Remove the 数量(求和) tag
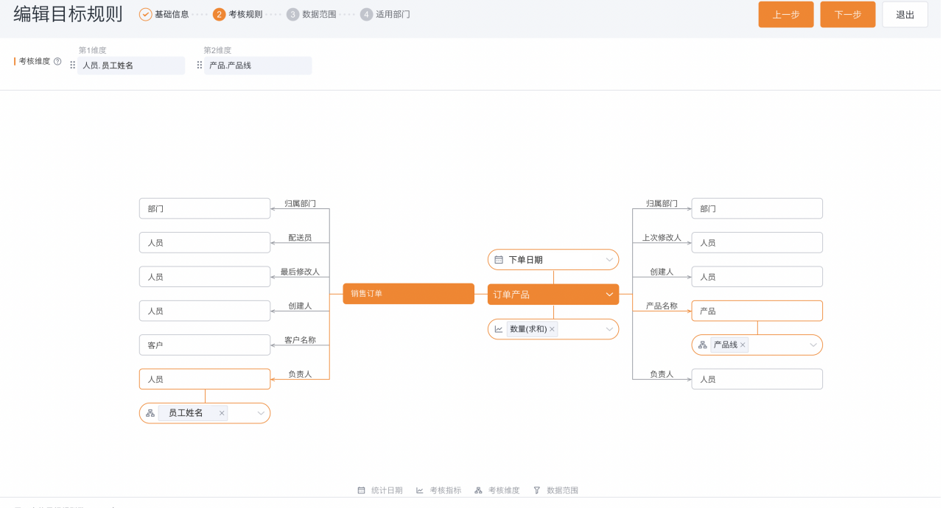 pos(552,329)
